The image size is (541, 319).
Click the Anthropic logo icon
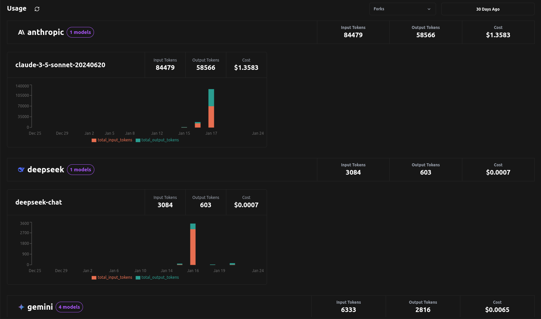pyautogui.click(x=21, y=32)
